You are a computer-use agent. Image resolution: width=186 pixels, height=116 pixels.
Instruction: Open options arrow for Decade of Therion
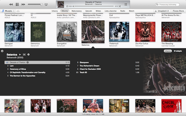coord(28,62)
